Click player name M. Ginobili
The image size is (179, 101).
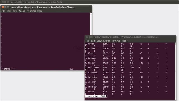tap(91, 72)
